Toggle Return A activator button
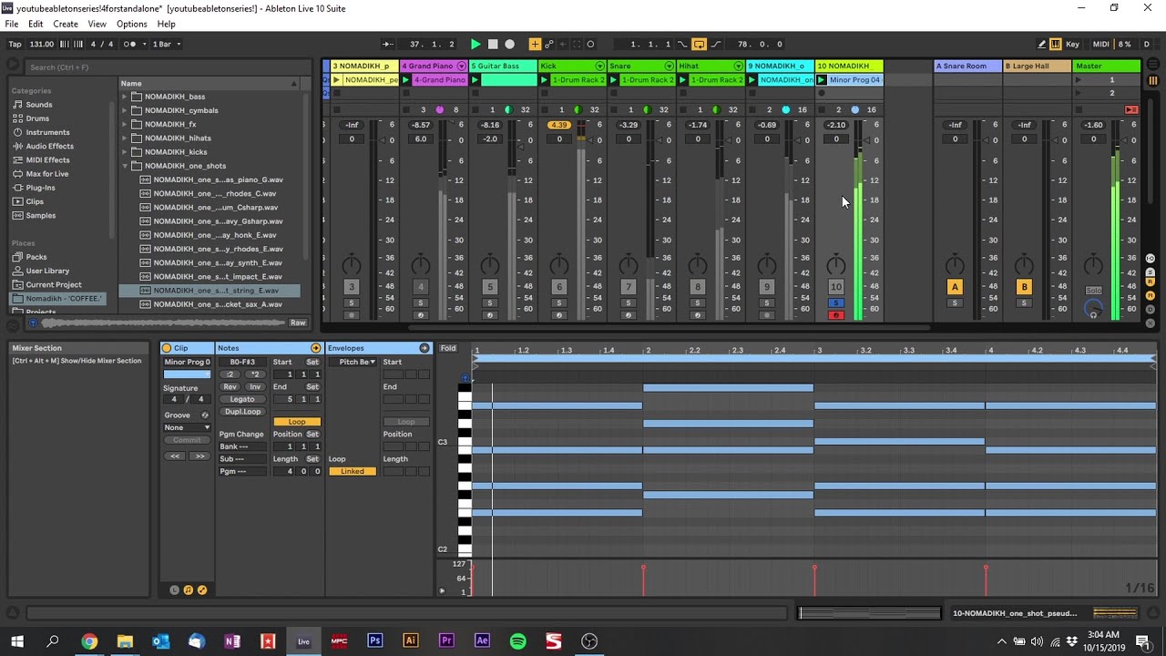The height and width of the screenshot is (656, 1166). [x=955, y=287]
